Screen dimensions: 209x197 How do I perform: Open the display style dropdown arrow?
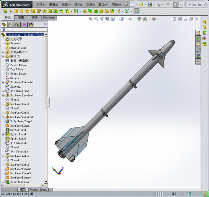pyautogui.click(x=126, y=19)
